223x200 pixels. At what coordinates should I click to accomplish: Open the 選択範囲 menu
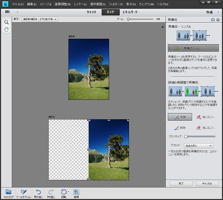click(98, 4)
